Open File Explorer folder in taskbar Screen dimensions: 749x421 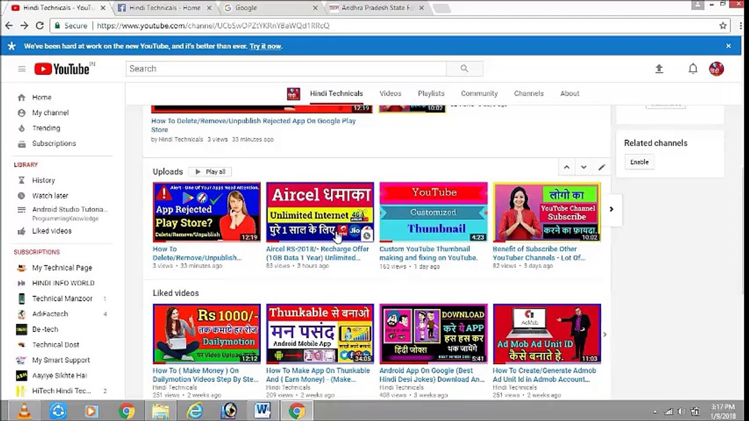(x=160, y=411)
